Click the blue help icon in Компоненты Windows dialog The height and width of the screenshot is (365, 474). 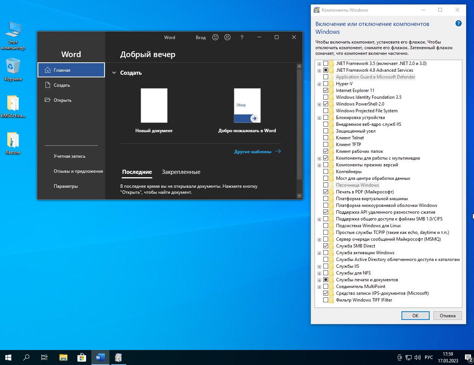pos(458,23)
